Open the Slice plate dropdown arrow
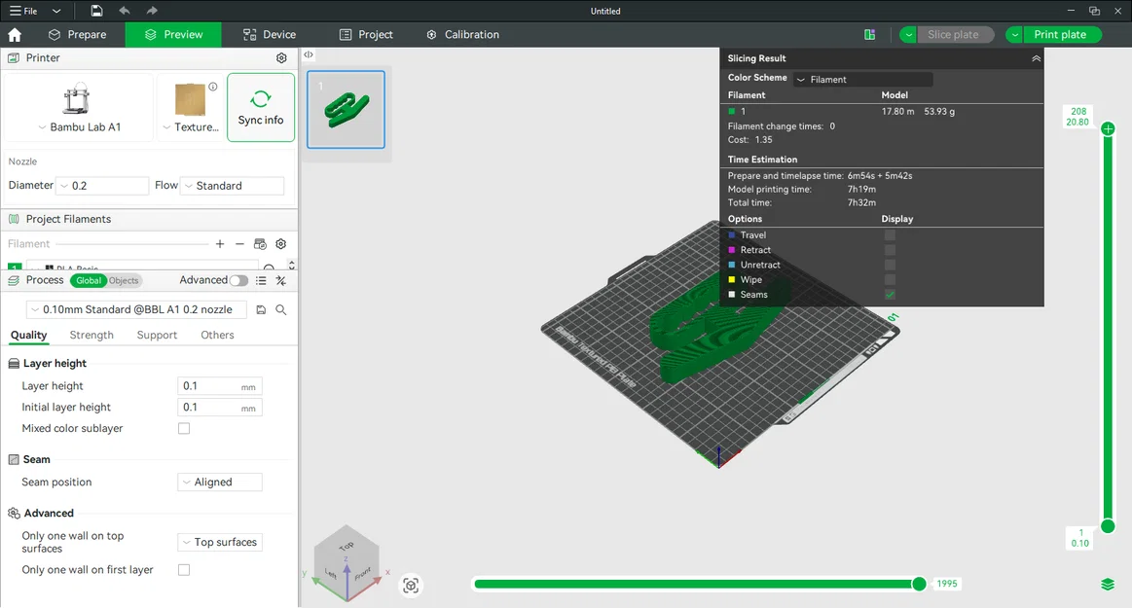The height and width of the screenshot is (608, 1132). click(908, 35)
